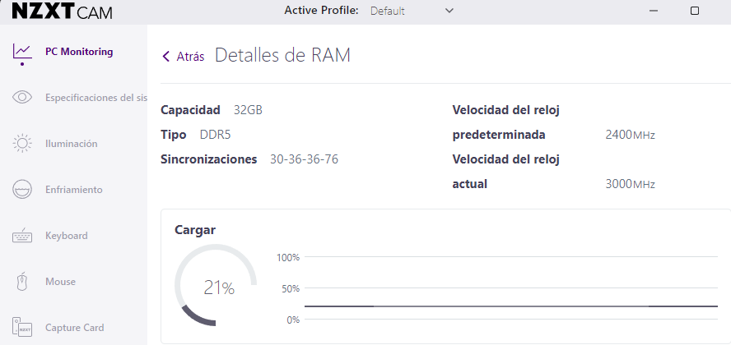Switch to the PC Monitoring section
The width and height of the screenshot is (731, 345).
tap(79, 52)
